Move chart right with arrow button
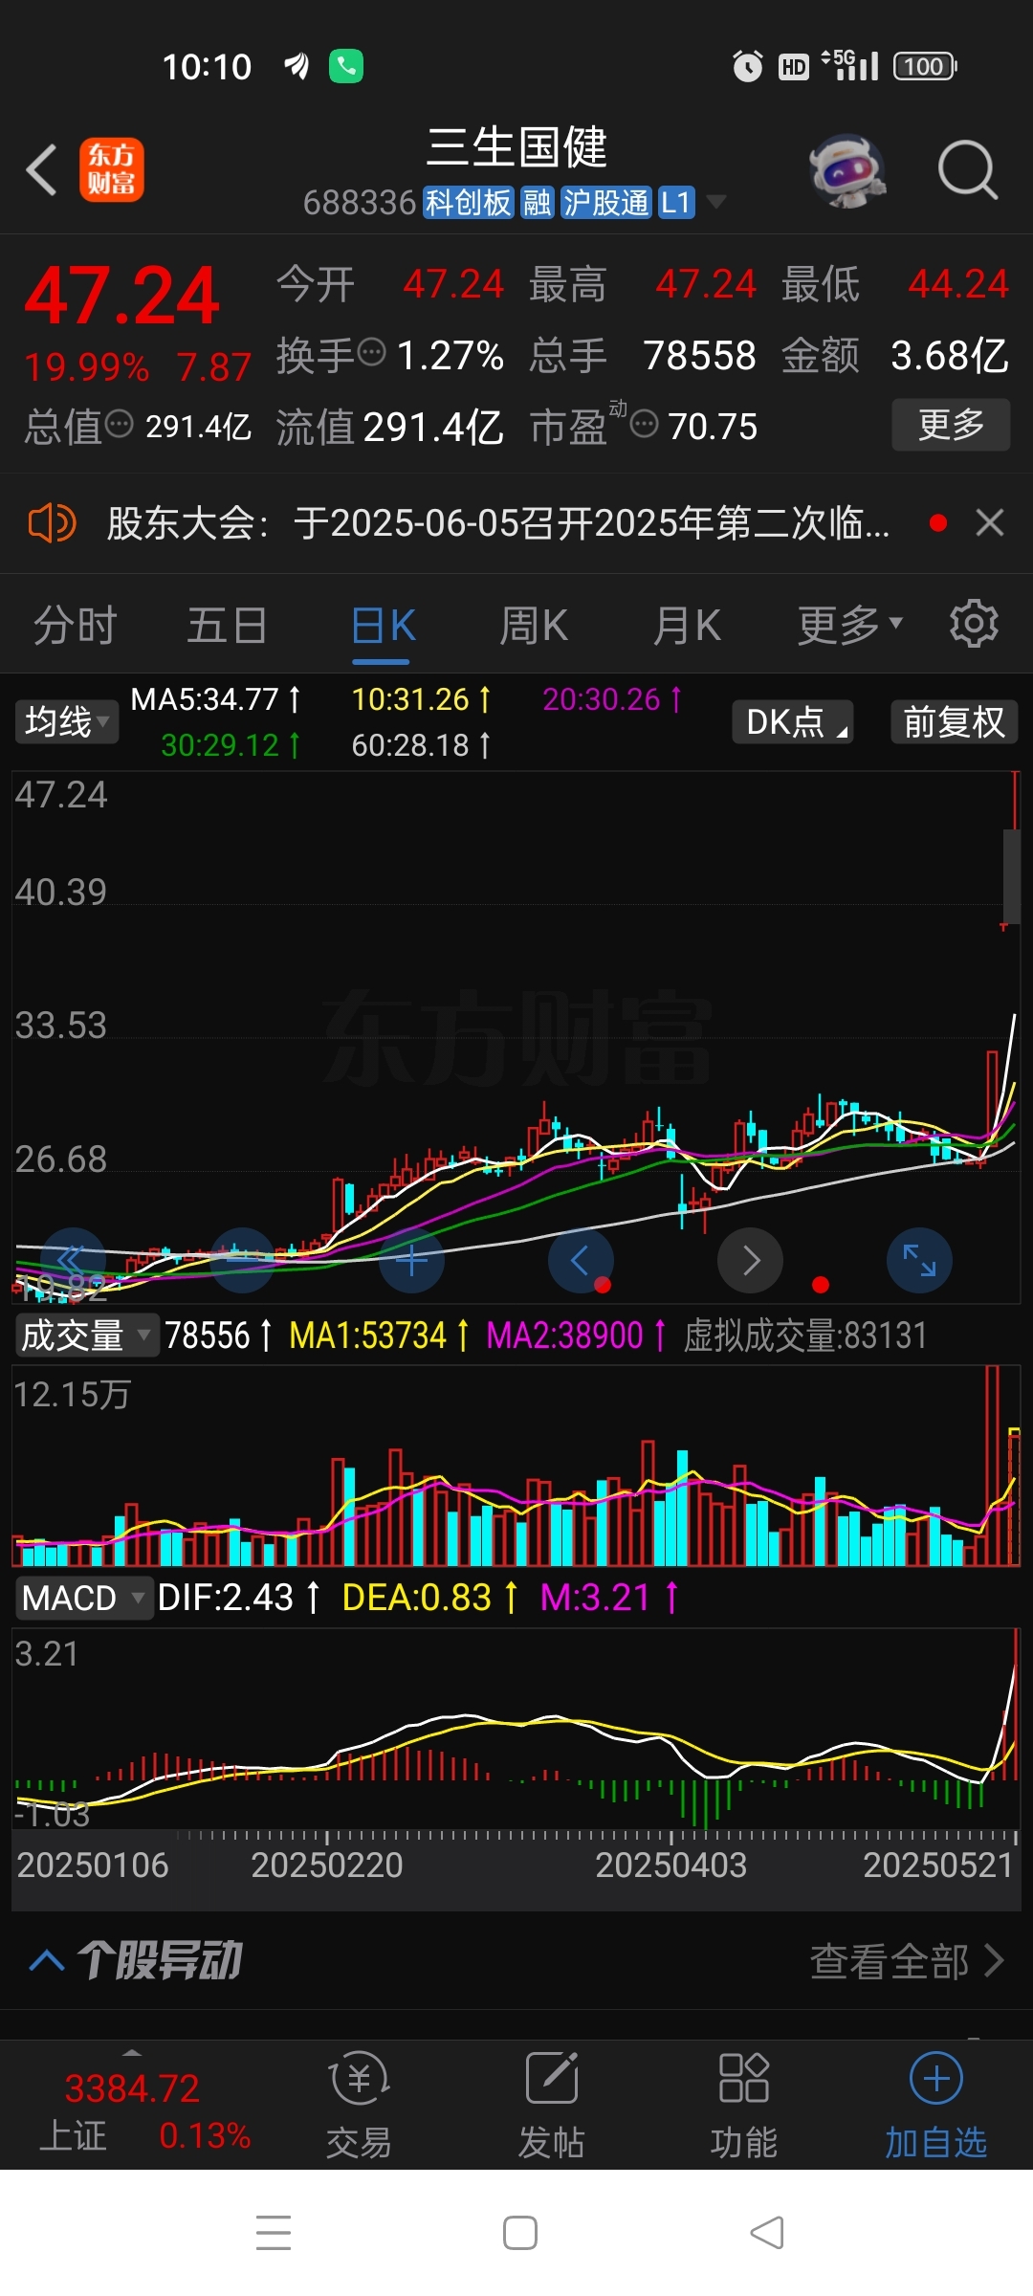Viewport: 1033px width, 2296px height. click(x=751, y=1260)
